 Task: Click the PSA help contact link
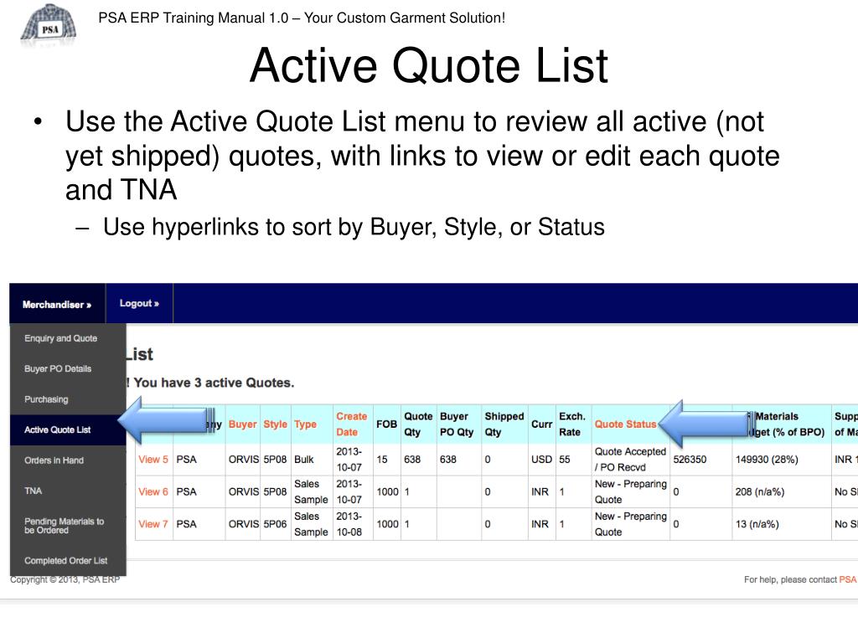coord(848,579)
